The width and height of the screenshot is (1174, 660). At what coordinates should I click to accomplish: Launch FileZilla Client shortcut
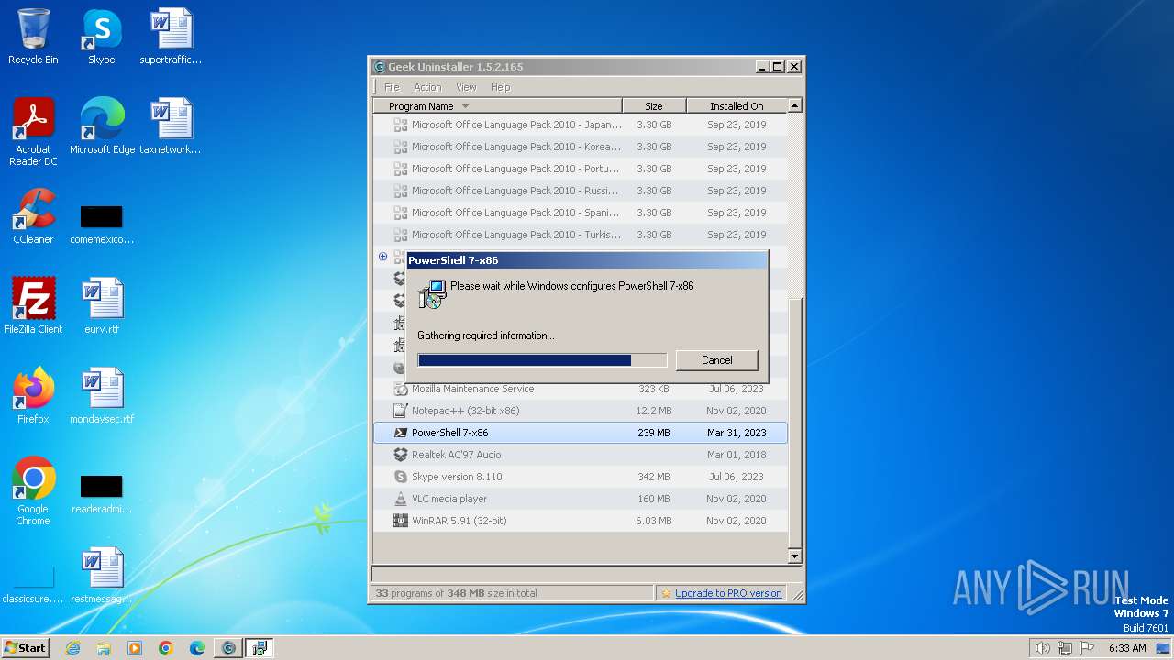[33, 307]
